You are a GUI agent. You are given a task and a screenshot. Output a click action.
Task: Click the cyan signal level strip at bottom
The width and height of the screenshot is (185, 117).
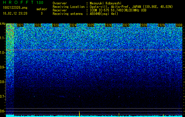(94, 116)
